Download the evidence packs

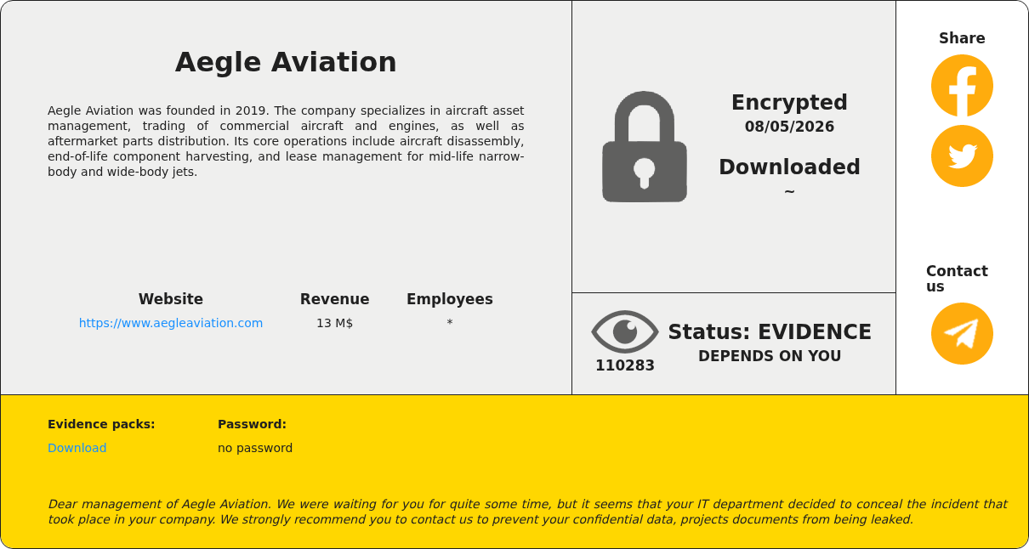77,448
